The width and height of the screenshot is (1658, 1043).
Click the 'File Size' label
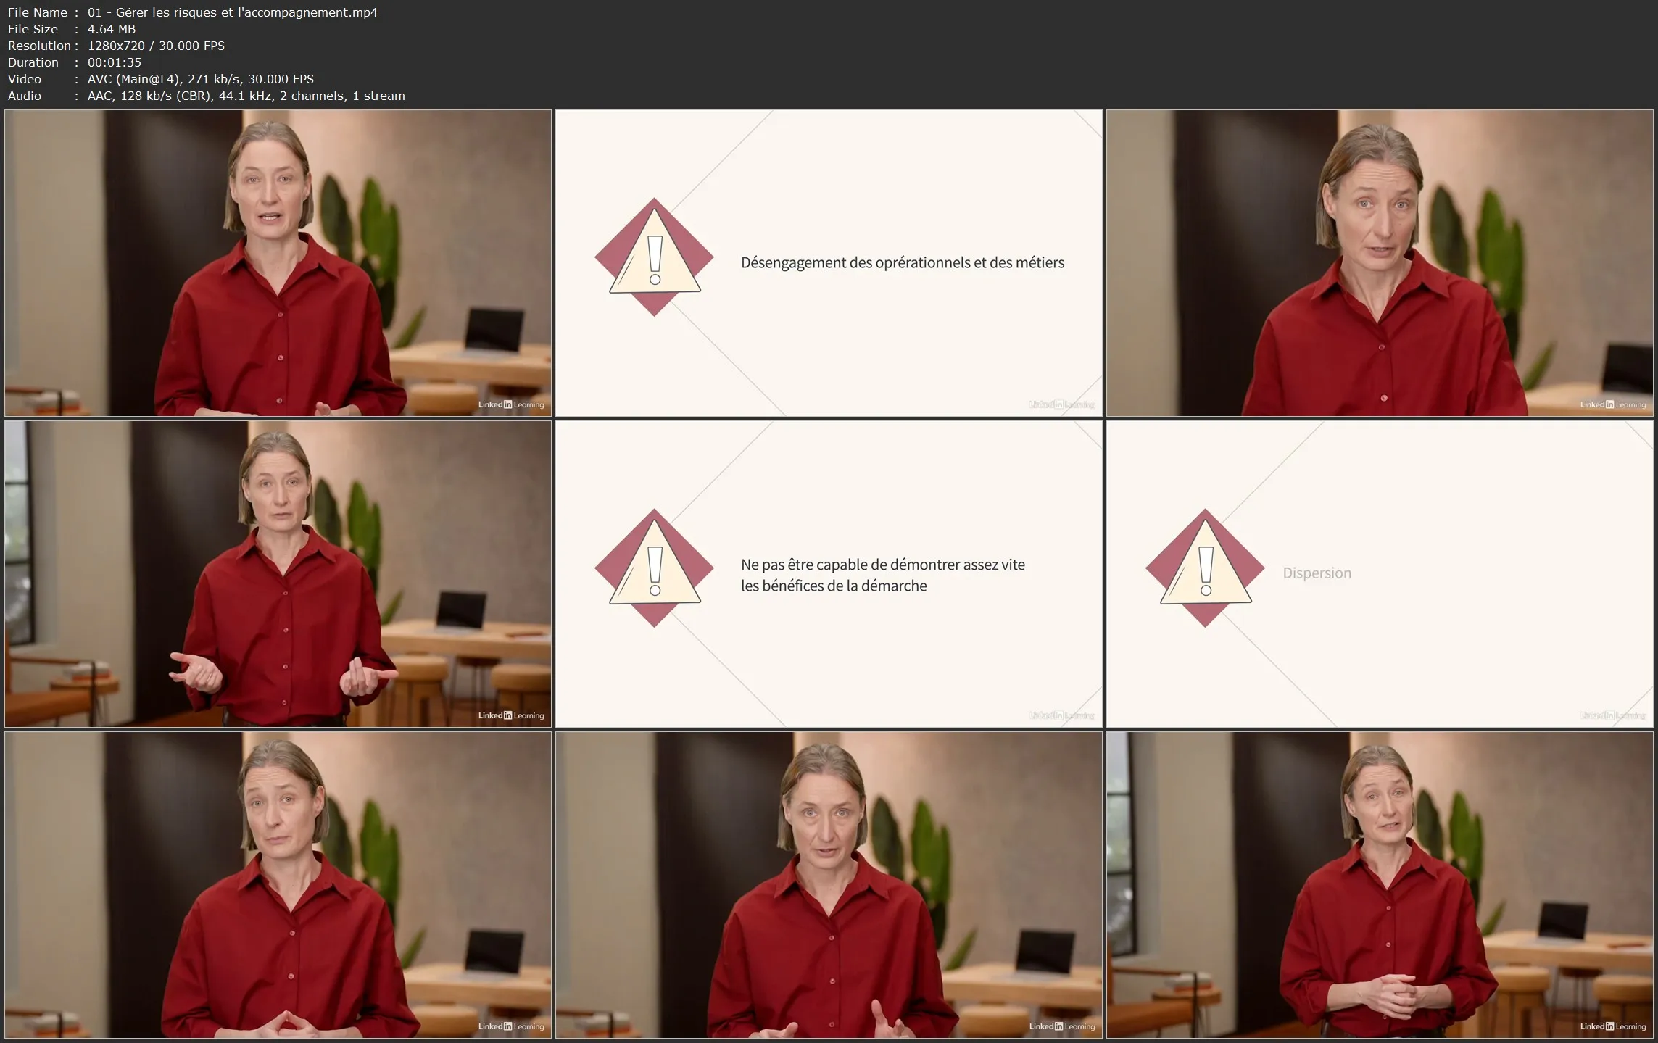click(33, 29)
